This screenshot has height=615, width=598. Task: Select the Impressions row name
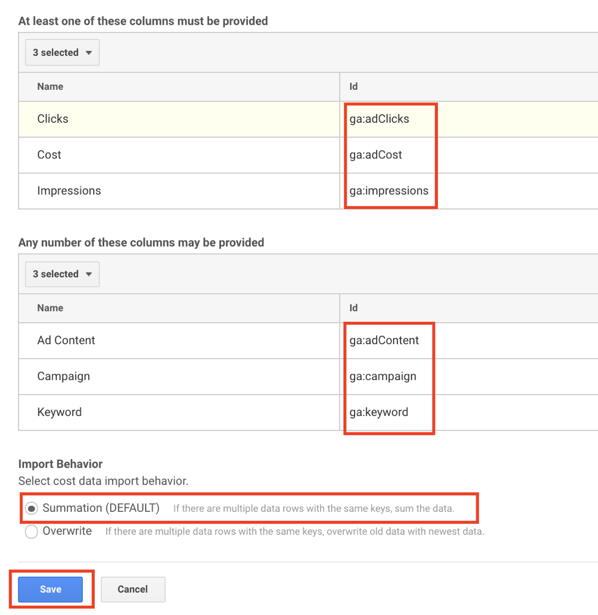click(69, 191)
